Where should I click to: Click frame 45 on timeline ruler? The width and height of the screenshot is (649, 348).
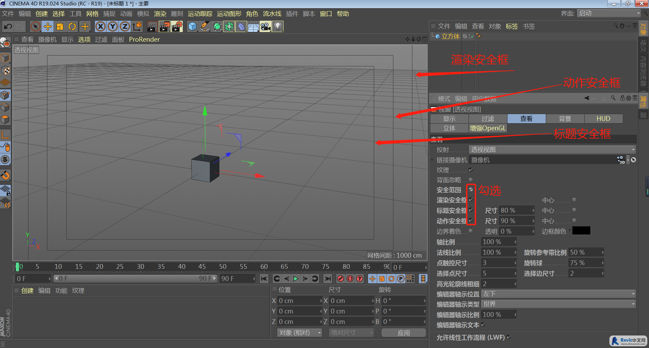click(x=202, y=267)
